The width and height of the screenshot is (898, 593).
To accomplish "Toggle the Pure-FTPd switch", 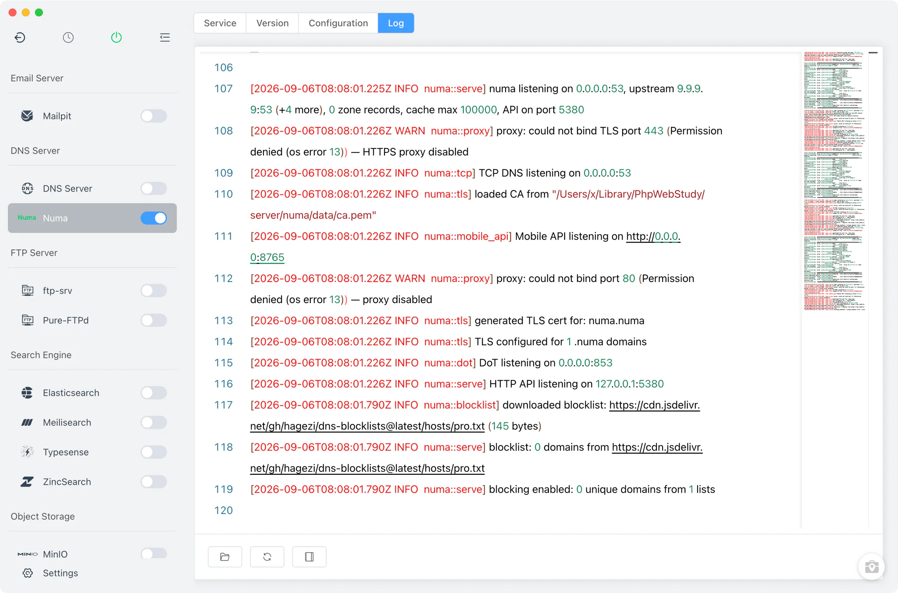I will pyautogui.click(x=153, y=320).
